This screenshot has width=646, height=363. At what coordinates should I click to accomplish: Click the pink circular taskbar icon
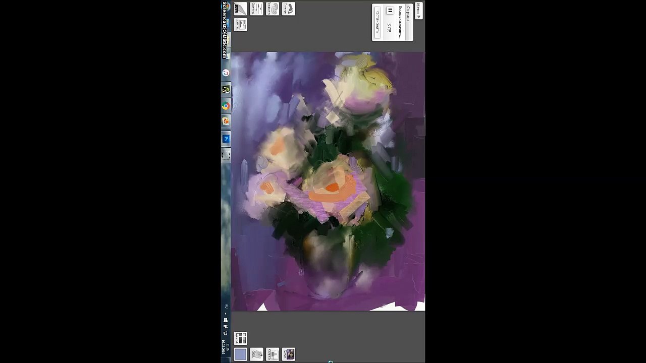coord(226,73)
